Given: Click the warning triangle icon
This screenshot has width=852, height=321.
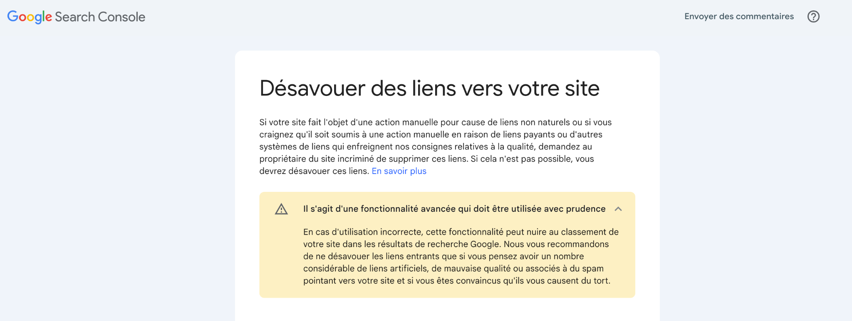Looking at the screenshot, I should pyautogui.click(x=281, y=209).
